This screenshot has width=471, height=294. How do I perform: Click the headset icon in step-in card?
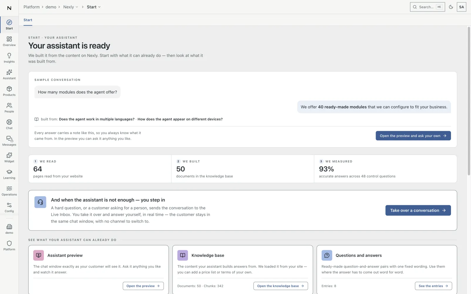click(40, 202)
